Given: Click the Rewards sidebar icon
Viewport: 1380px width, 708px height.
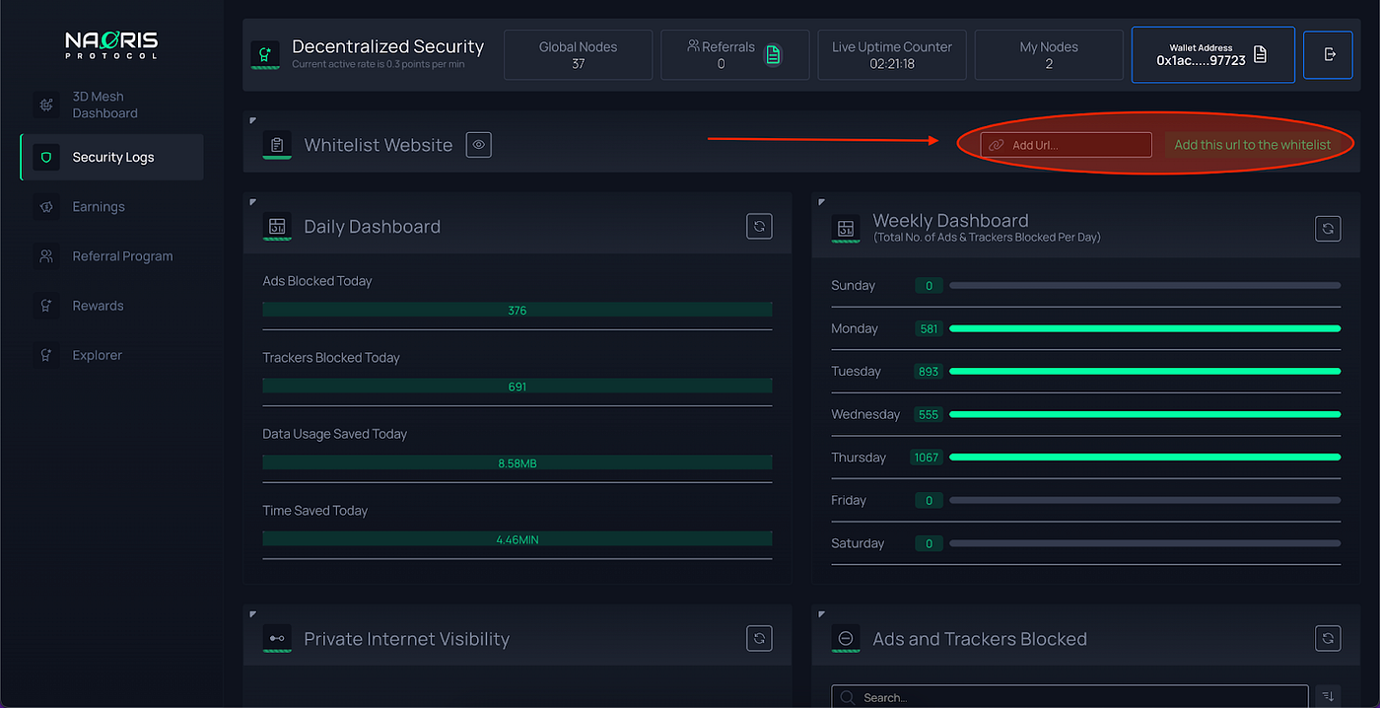Looking at the screenshot, I should pyautogui.click(x=46, y=306).
